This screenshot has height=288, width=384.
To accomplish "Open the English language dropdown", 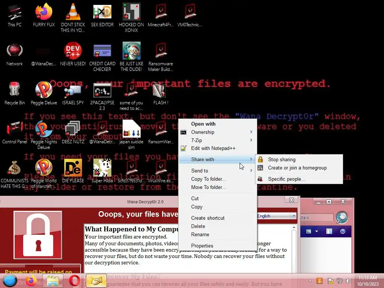I will click(276, 216).
